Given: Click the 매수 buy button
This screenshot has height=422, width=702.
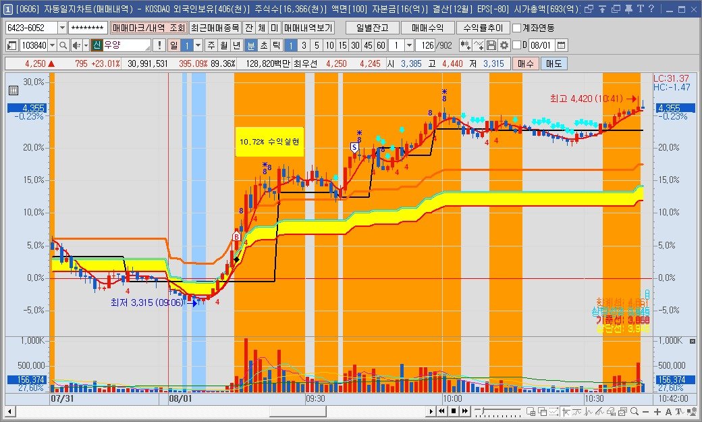Looking at the screenshot, I should [526, 63].
